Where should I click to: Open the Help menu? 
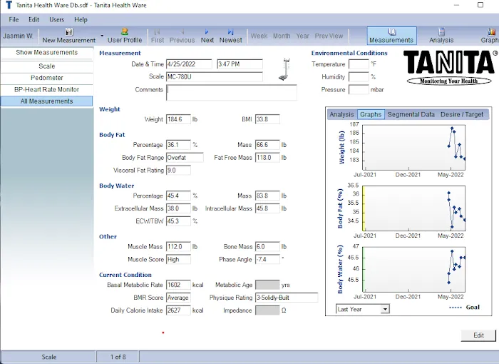81,19
